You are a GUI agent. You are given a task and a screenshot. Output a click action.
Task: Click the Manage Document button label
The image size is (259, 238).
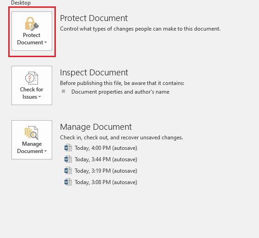click(30, 148)
